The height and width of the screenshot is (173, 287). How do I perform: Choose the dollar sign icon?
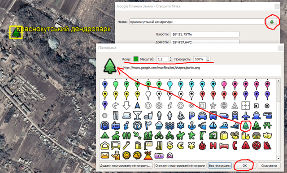[x=170, y=146]
